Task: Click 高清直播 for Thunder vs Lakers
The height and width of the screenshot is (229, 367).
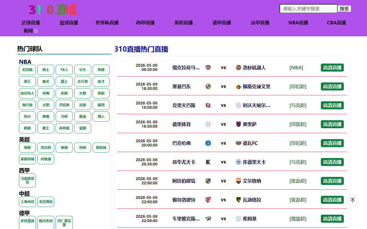Action: click(332, 68)
